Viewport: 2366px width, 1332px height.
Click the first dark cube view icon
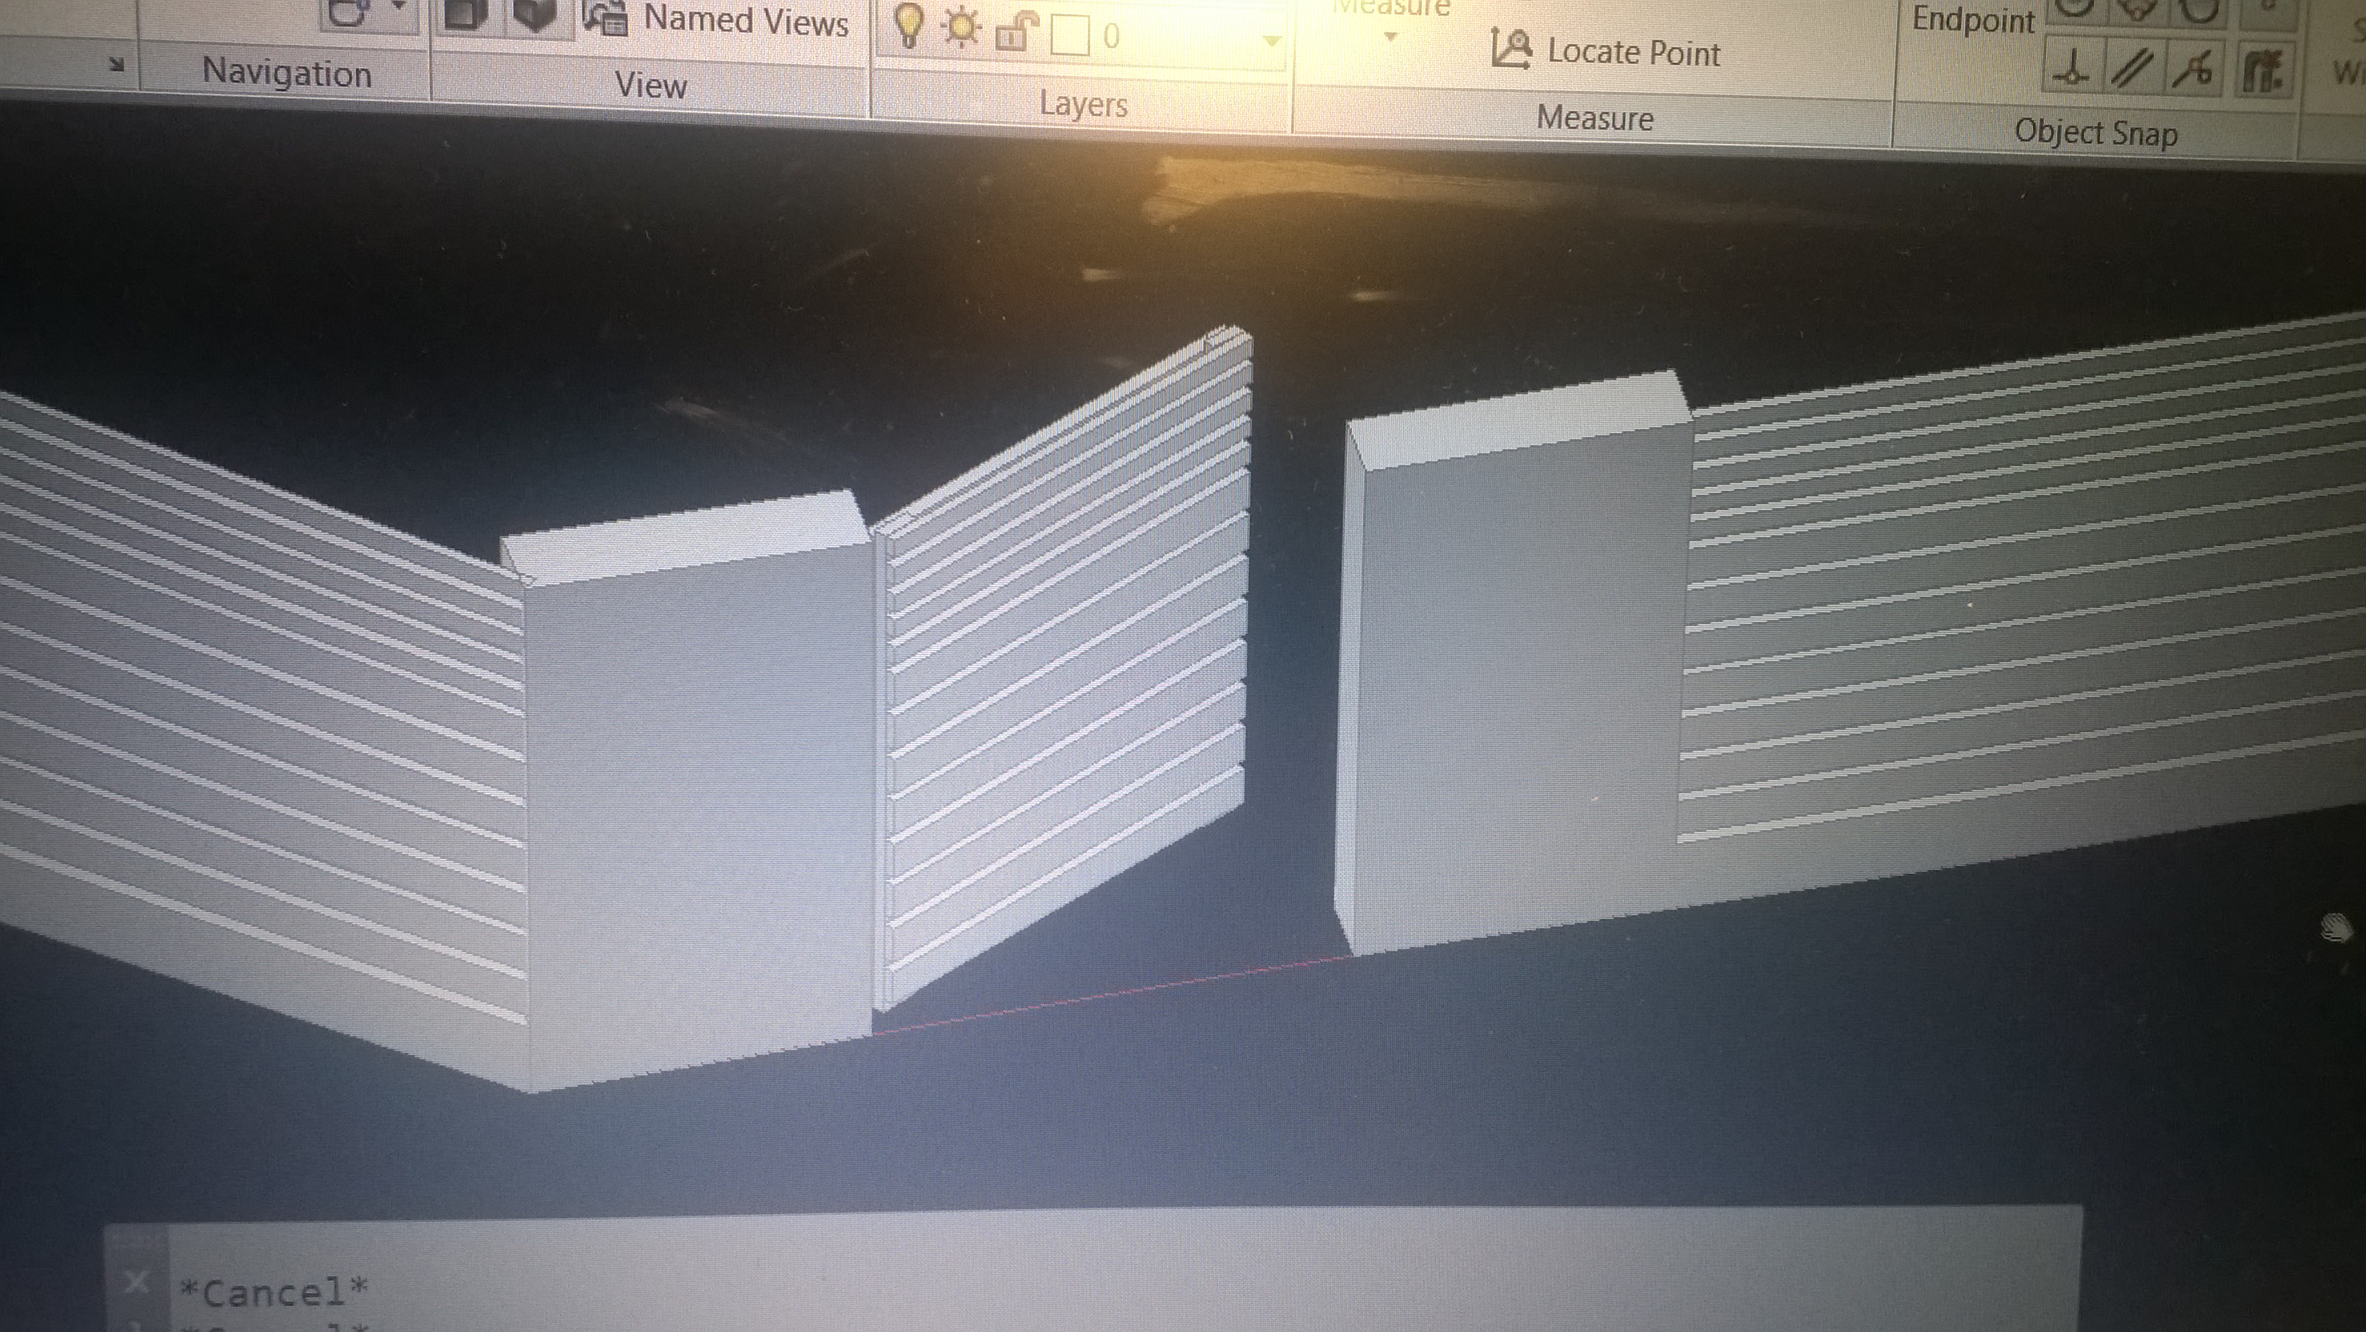click(465, 13)
